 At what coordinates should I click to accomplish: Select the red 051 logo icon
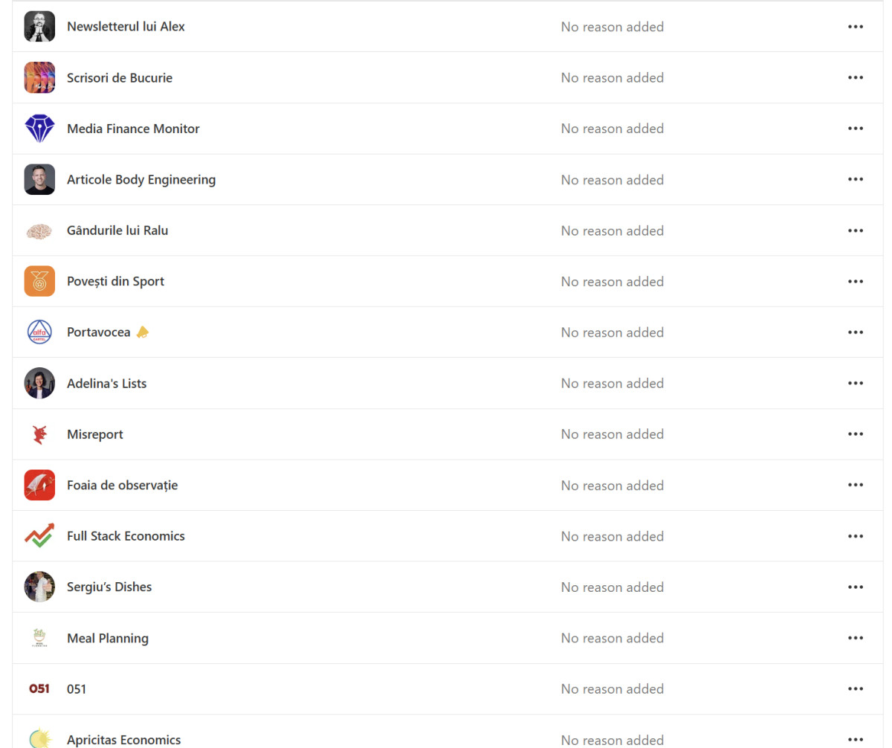39,689
